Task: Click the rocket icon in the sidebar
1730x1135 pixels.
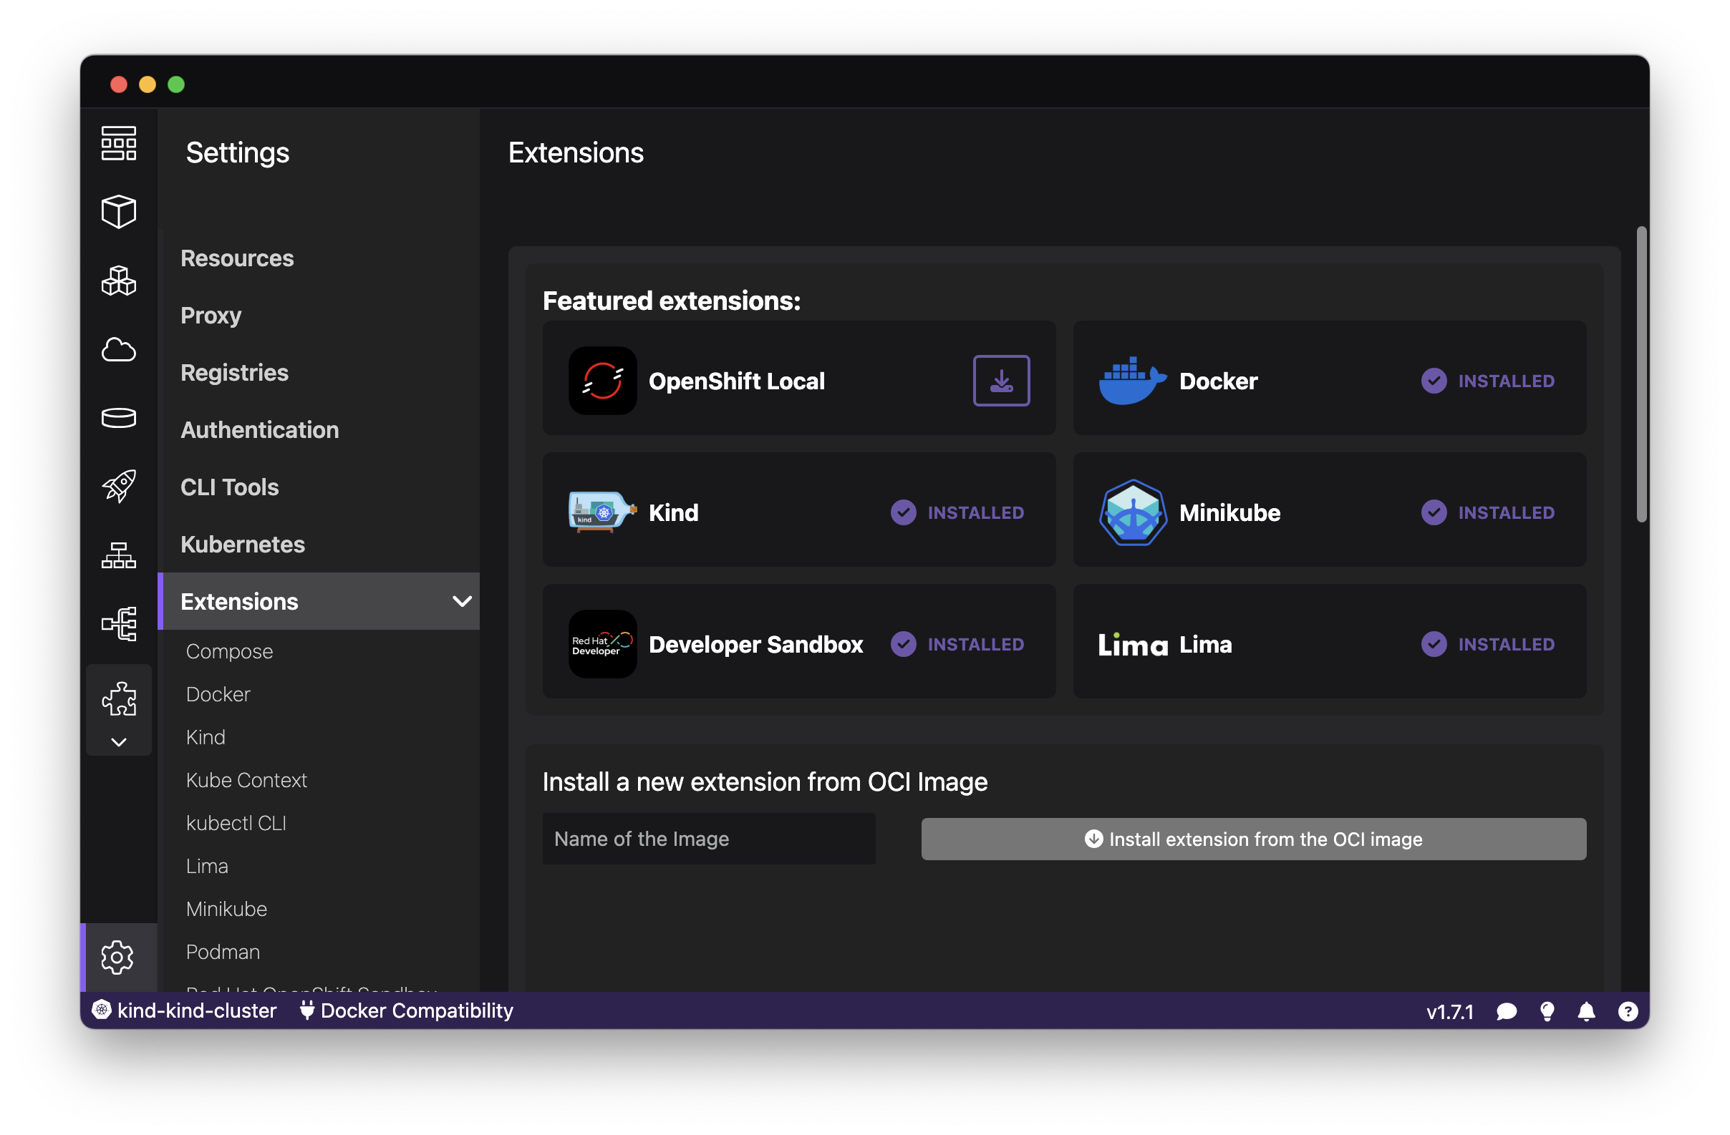Action: pos(118,486)
